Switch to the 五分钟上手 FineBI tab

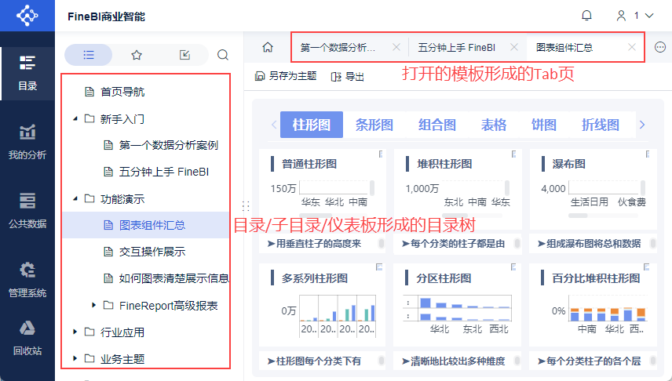pyautogui.click(x=457, y=47)
